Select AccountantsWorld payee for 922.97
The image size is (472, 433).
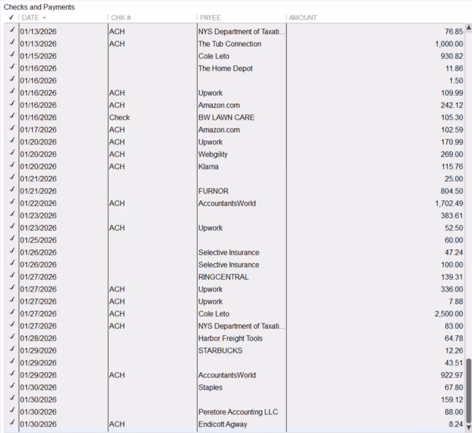click(227, 375)
